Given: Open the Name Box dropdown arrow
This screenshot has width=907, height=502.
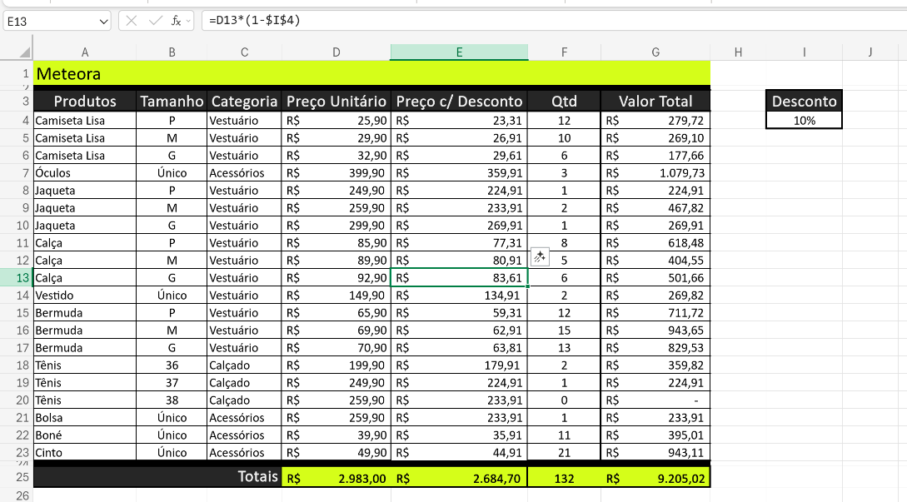Looking at the screenshot, I should coord(103,22).
